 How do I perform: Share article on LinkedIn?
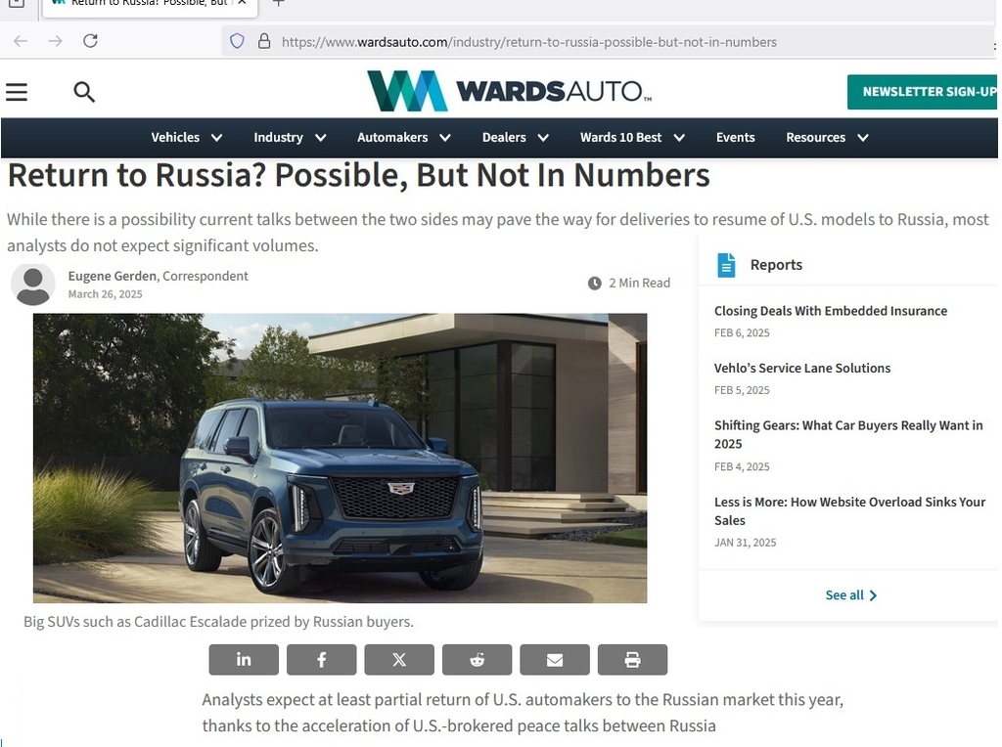point(244,660)
